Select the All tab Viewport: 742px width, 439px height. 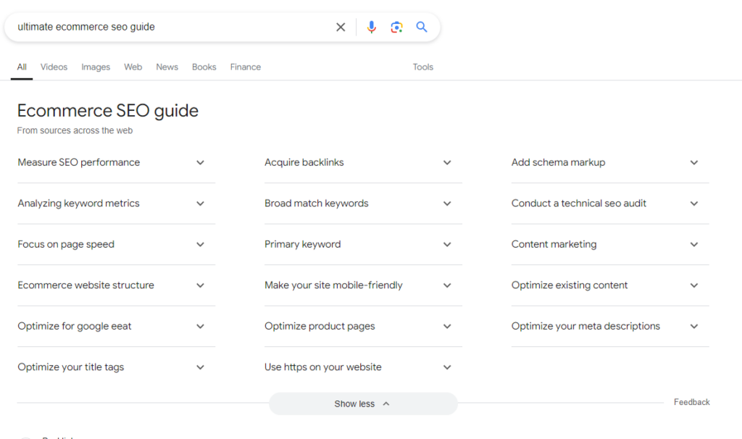pos(22,67)
